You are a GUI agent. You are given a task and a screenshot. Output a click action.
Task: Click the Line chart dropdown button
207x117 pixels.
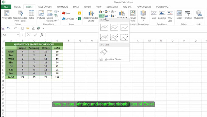tap(101, 16)
